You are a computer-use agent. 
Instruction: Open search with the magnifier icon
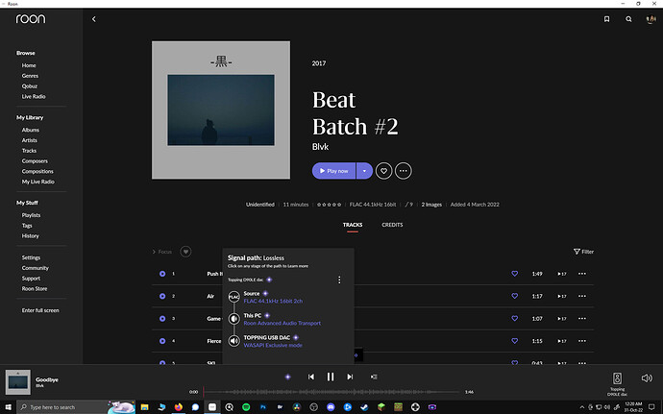click(x=629, y=18)
